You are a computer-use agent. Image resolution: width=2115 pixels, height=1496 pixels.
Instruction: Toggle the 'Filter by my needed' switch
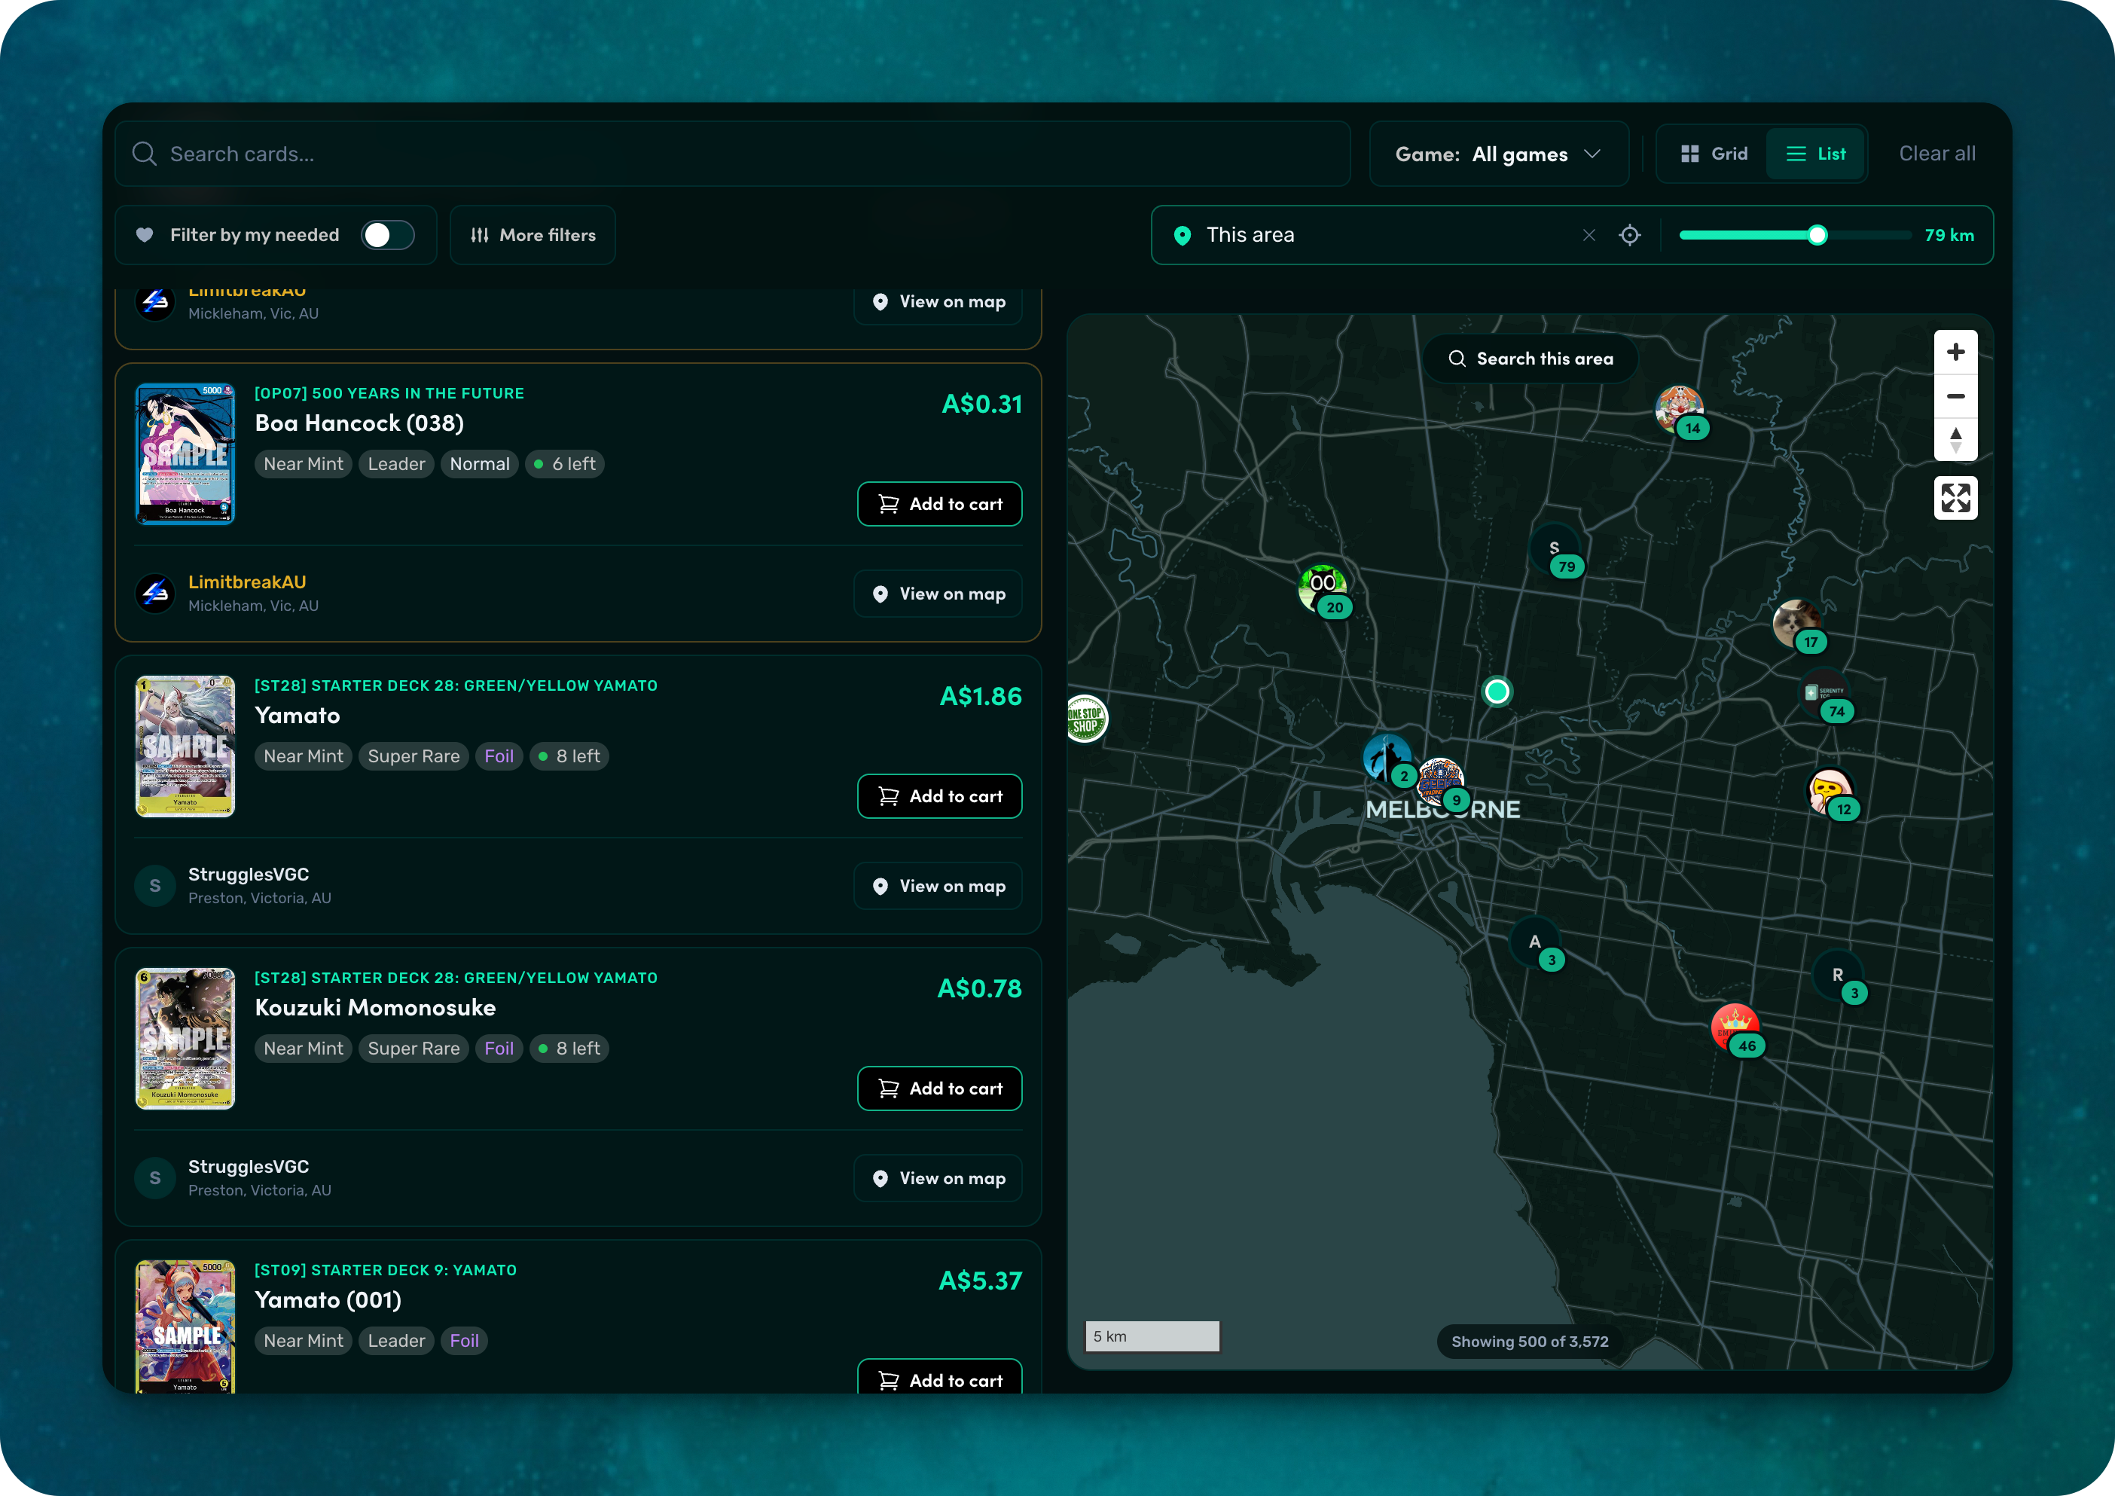388,235
